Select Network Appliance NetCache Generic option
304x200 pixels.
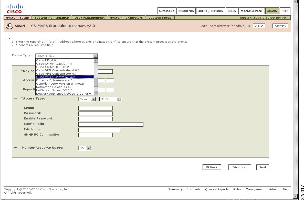click(x=65, y=94)
